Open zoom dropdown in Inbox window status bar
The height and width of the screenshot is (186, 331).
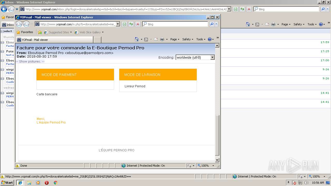[325, 176]
